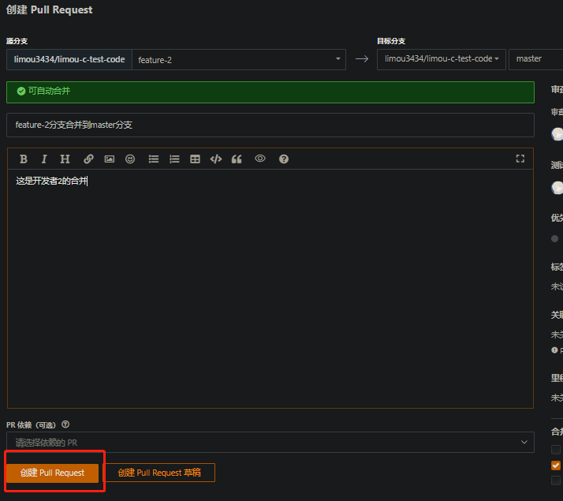Insert a bulleted list
This screenshot has height=501, width=563.
[x=154, y=159]
